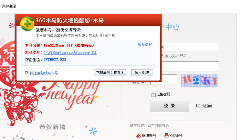Click the H2K1 captcha image

pos(199,81)
